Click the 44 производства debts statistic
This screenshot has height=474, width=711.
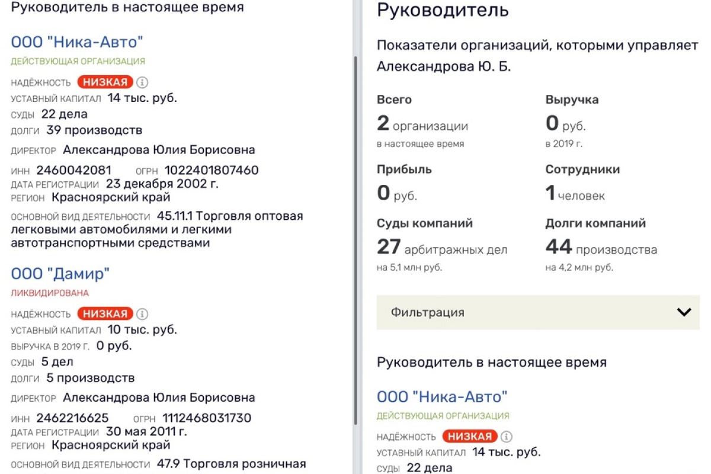point(601,248)
